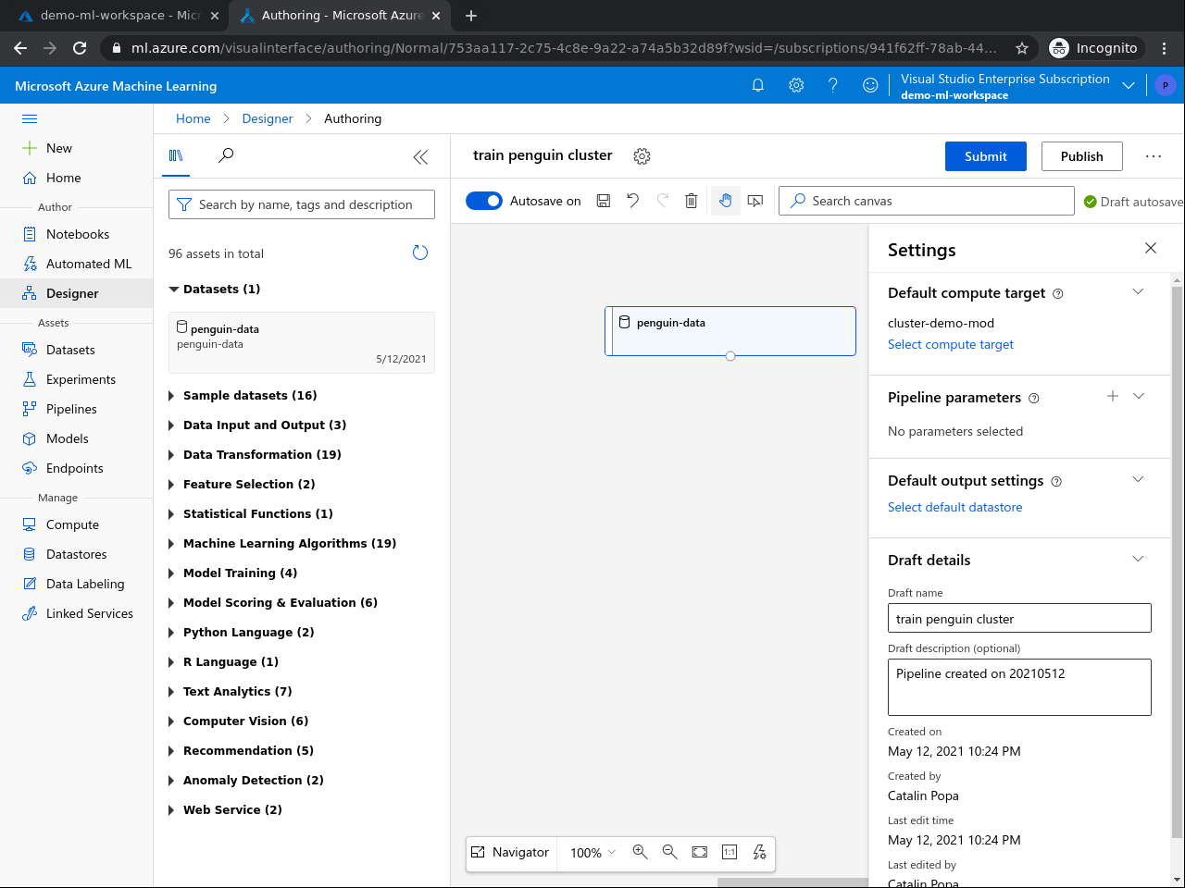Click the Submit button
Viewport: 1185px width, 888px height.
[985, 155]
